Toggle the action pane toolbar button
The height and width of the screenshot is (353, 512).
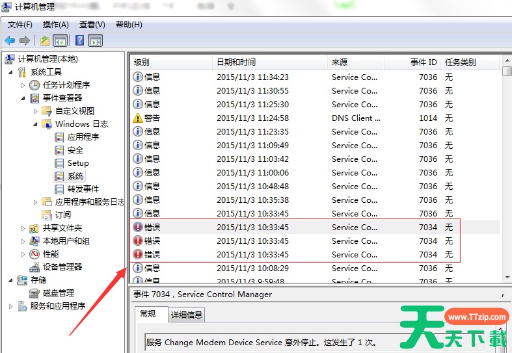click(x=96, y=41)
